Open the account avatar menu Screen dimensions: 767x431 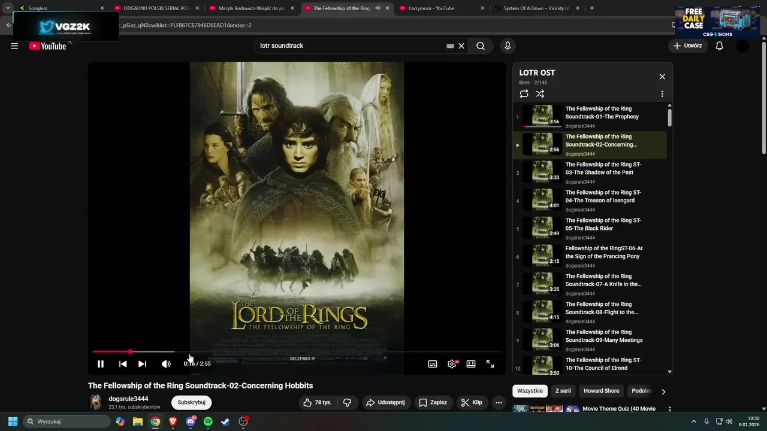742,46
